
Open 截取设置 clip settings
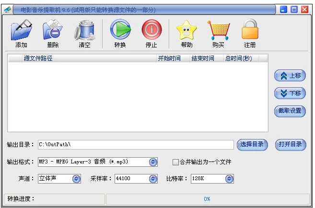[290, 111]
